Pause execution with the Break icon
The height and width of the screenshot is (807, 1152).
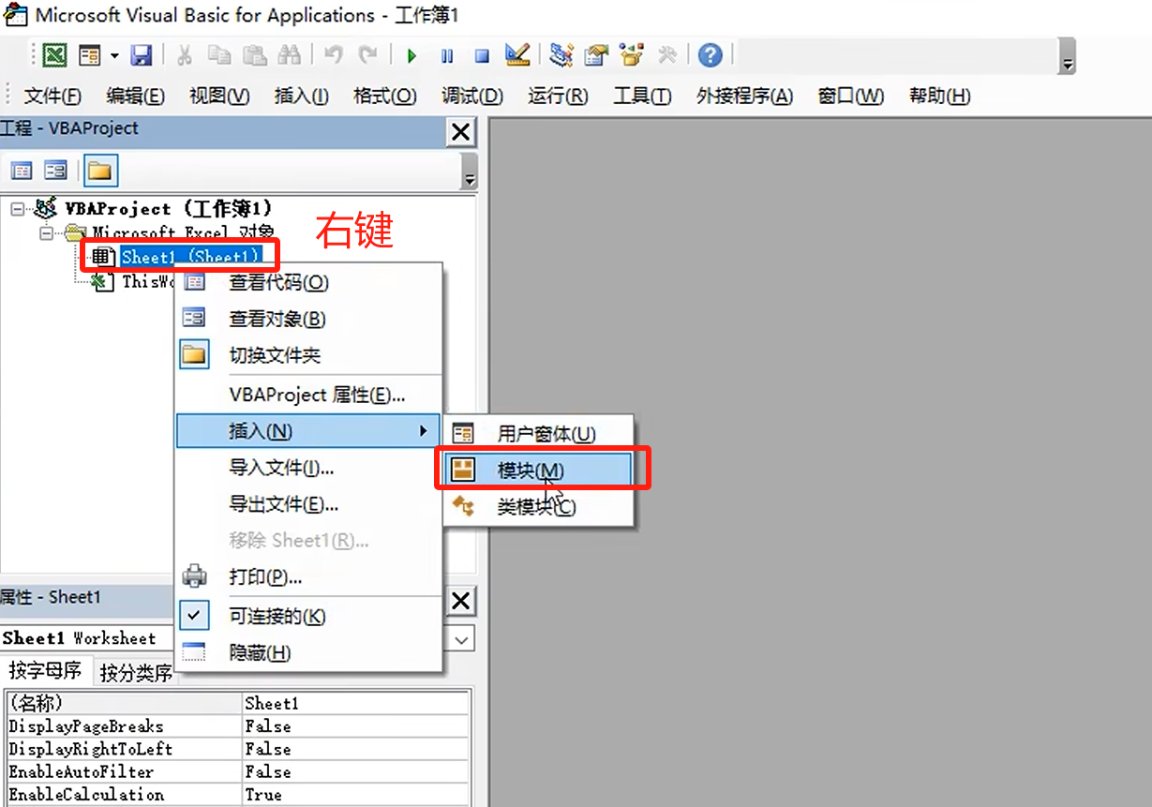pos(446,55)
